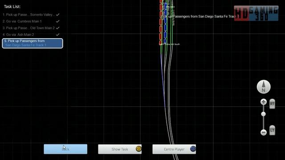Click the checkmark beside Old Town Main 2
Screen dimensions: 285x160
coord(57,28)
